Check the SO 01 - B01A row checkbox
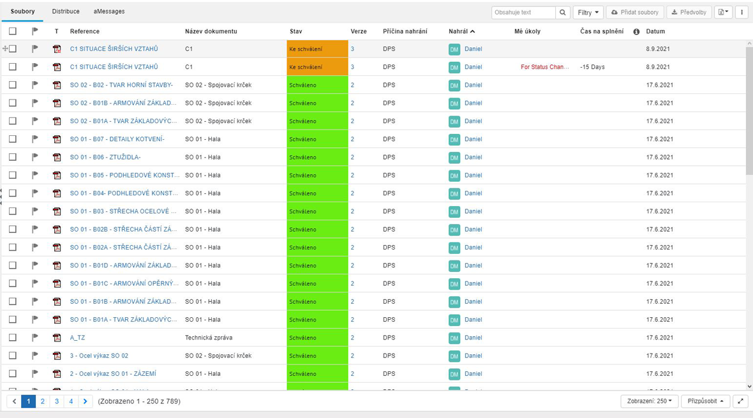 [13, 320]
